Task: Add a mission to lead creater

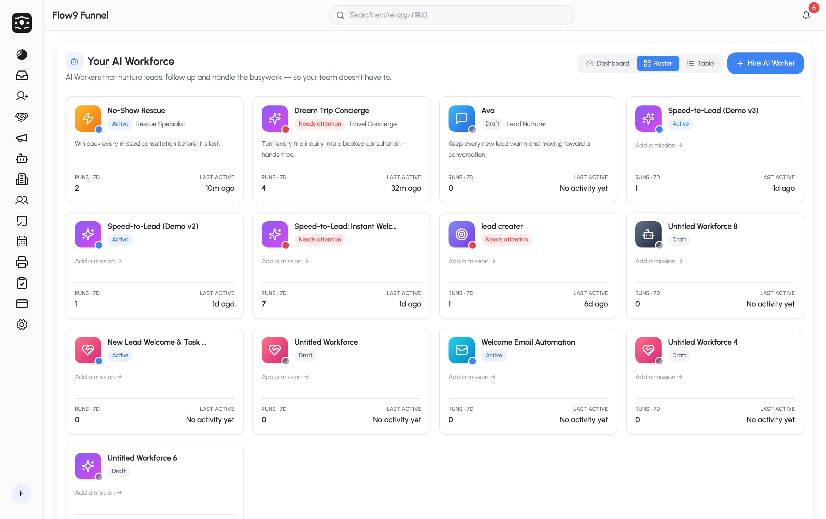Action: tap(472, 261)
